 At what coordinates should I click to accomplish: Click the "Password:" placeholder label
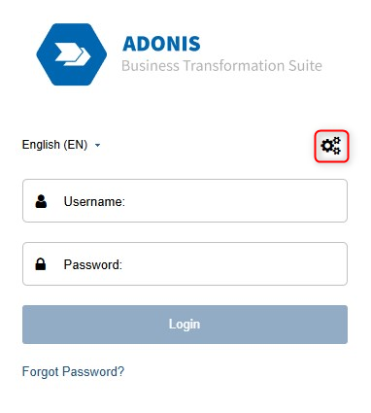click(x=93, y=265)
